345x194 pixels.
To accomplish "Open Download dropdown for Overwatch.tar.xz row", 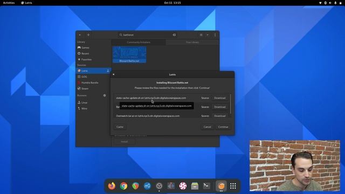I will [x=219, y=116].
